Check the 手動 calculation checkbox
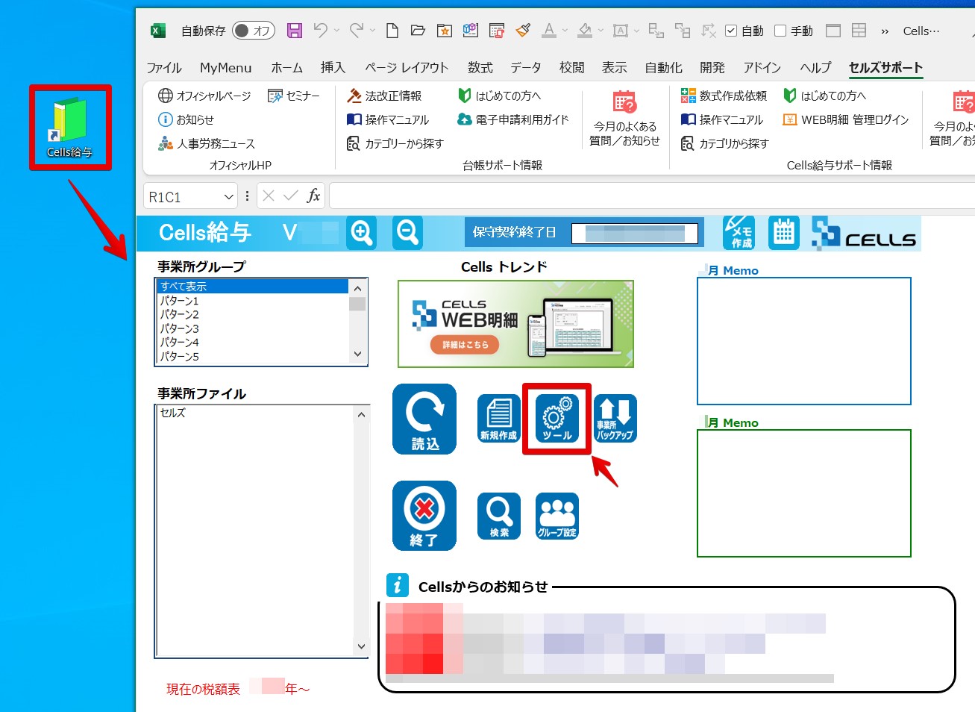The width and height of the screenshot is (975, 712). [780, 31]
